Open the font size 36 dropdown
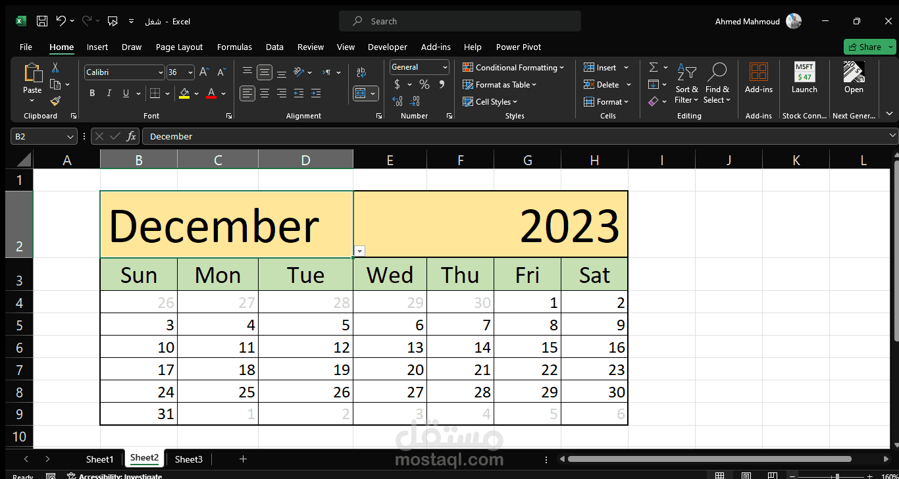Image resolution: width=899 pixels, height=479 pixels. tap(191, 72)
